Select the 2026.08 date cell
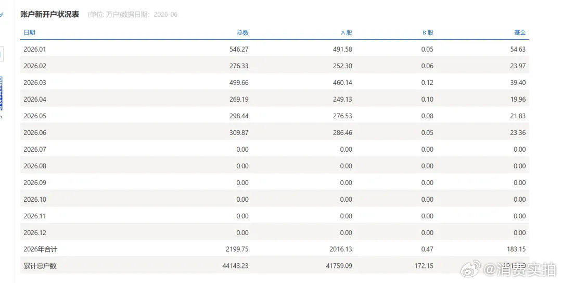 pyautogui.click(x=35, y=166)
